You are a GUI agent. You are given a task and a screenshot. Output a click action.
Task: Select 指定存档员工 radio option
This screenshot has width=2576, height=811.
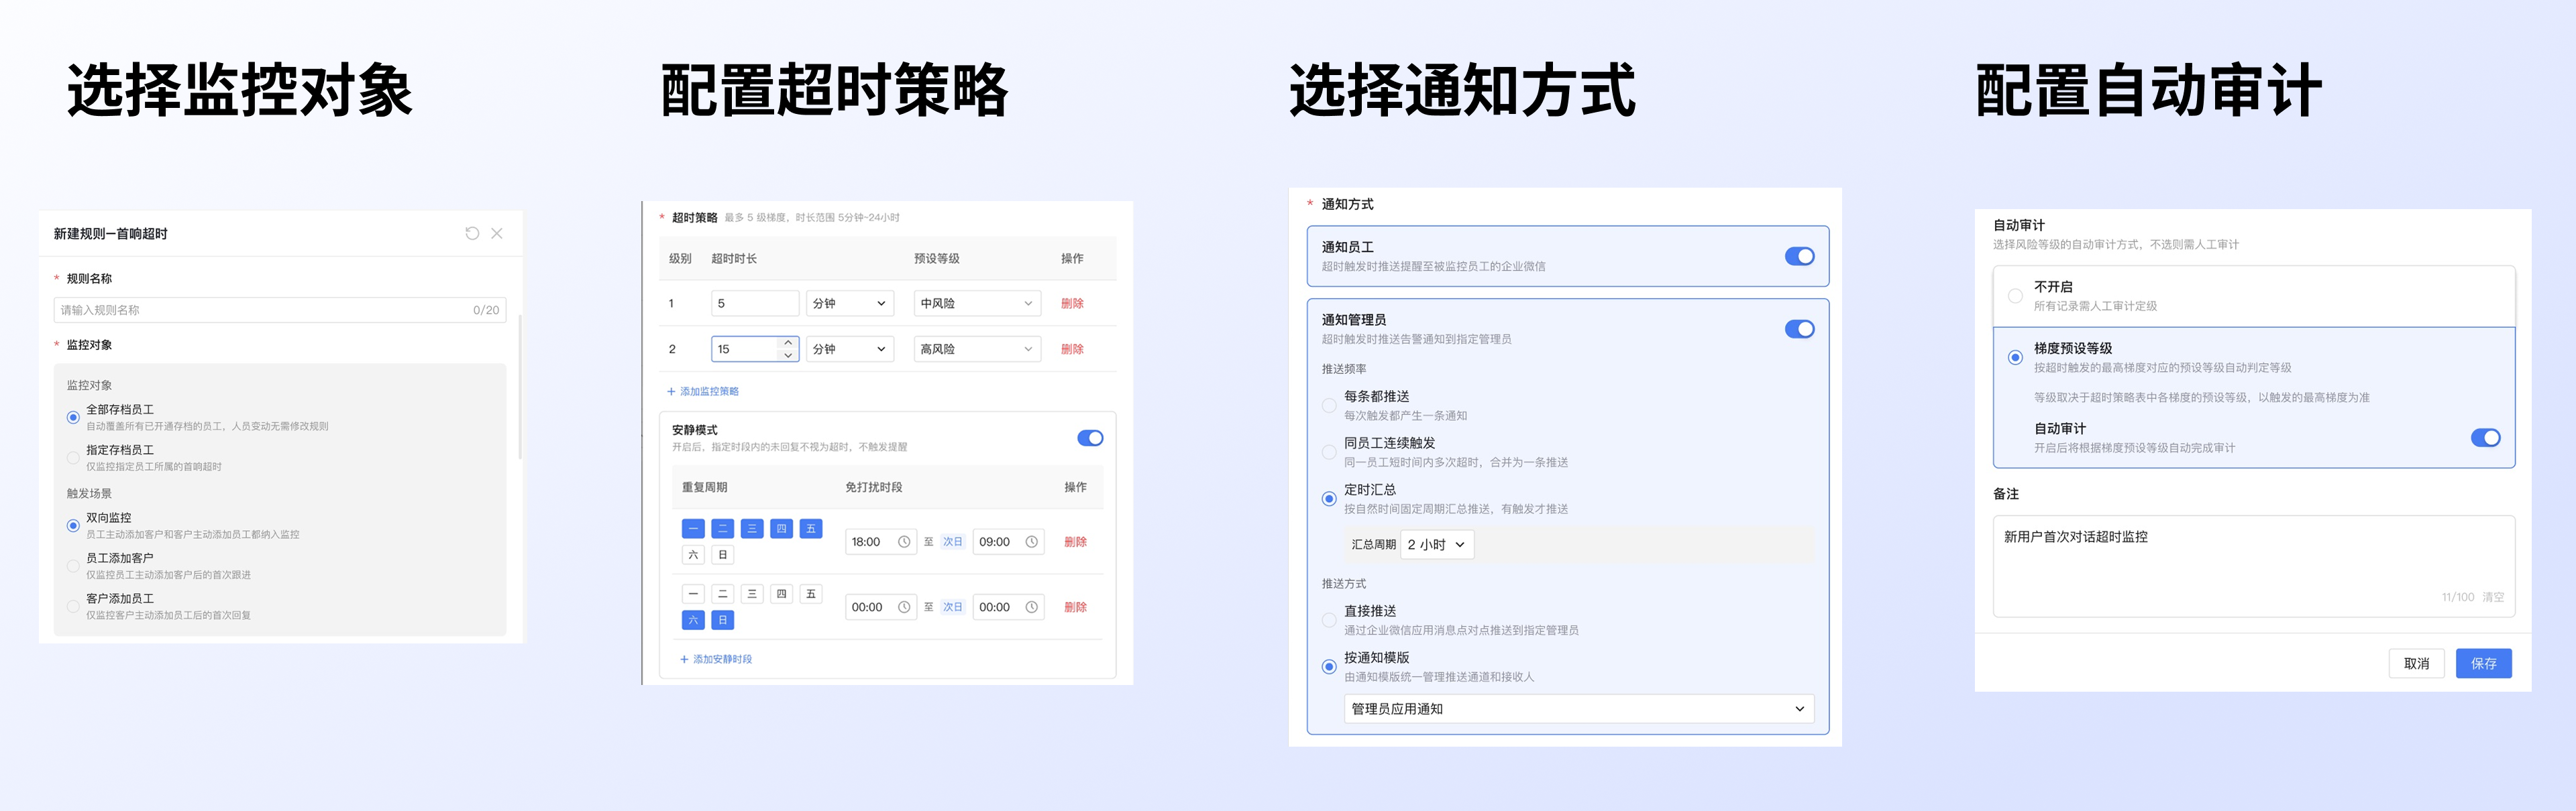point(73,458)
